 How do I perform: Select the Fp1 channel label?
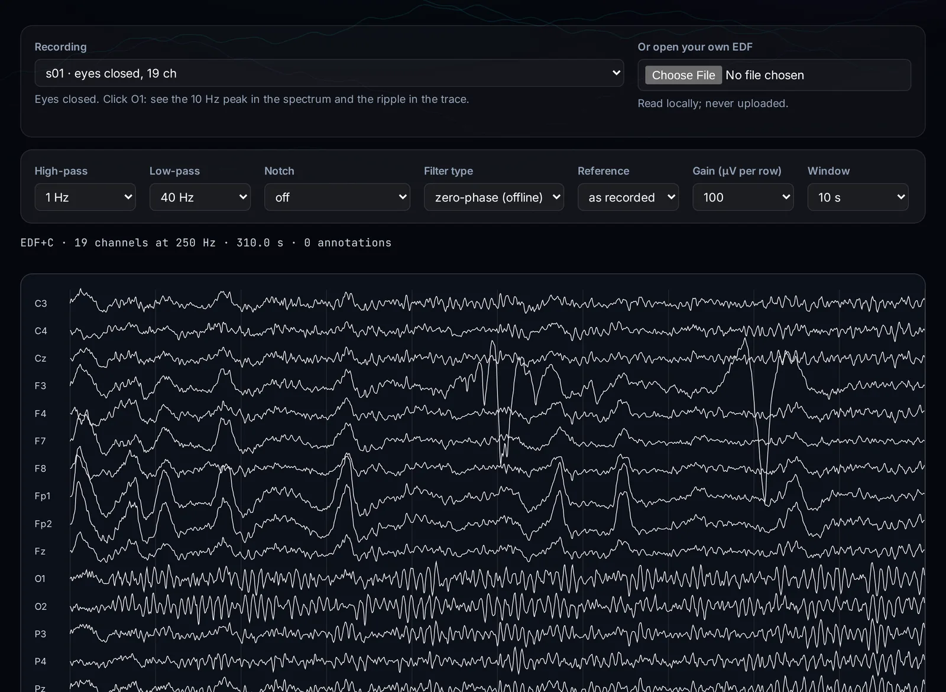pyautogui.click(x=43, y=496)
